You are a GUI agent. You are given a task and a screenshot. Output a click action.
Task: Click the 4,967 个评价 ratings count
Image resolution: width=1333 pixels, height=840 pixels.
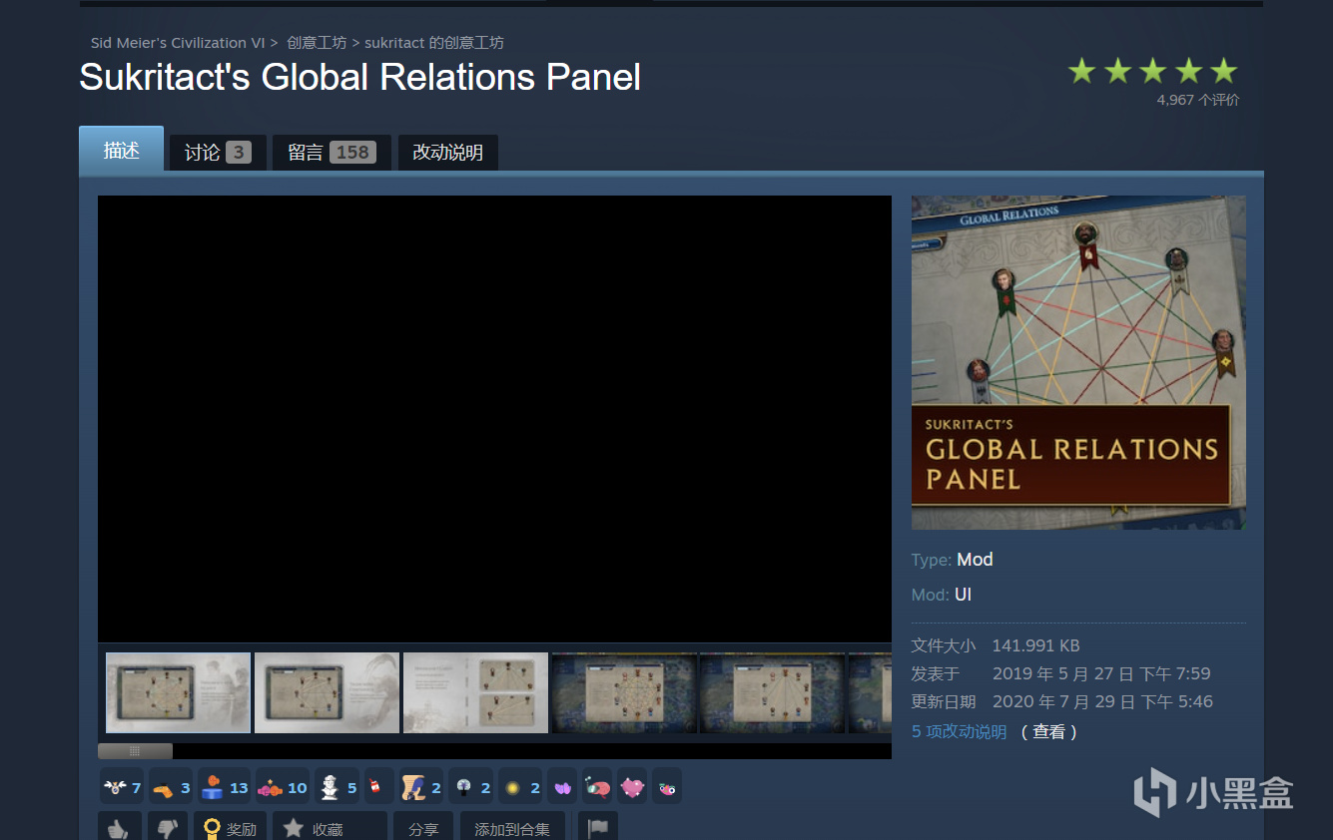[x=1198, y=100]
